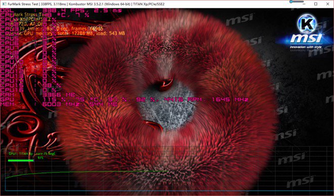The height and width of the screenshot is (196, 334).
Task: Click the "innovation with style" tagline
Action: click(306, 47)
